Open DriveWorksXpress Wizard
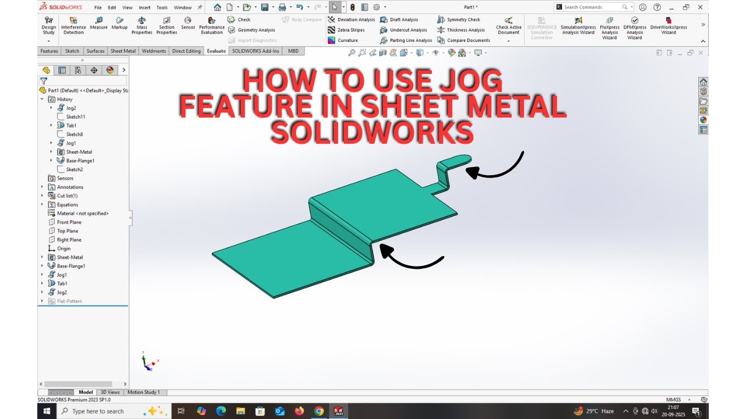This screenshot has height=419, width=746. pos(668,26)
